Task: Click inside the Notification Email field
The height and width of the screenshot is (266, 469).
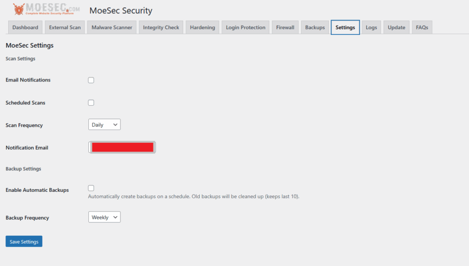Action: (x=122, y=147)
